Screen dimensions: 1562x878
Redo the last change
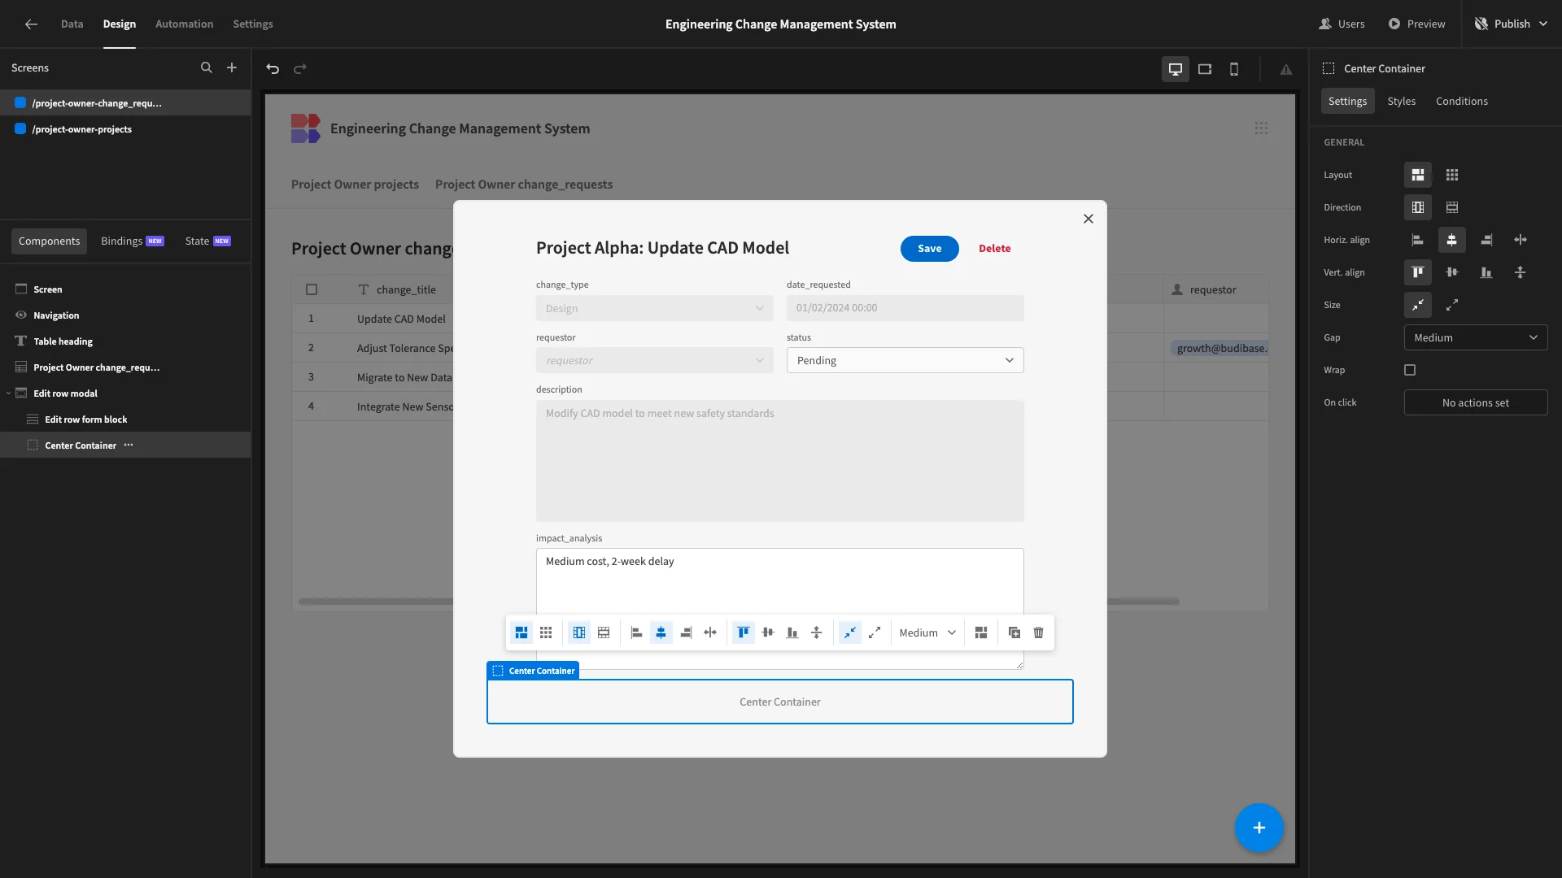[x=300, y=69]
